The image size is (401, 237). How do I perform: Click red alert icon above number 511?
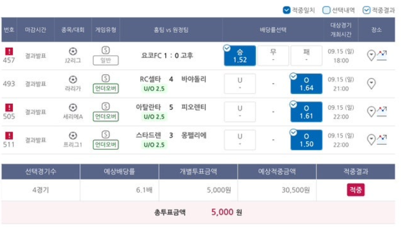(x=9, y=136)
